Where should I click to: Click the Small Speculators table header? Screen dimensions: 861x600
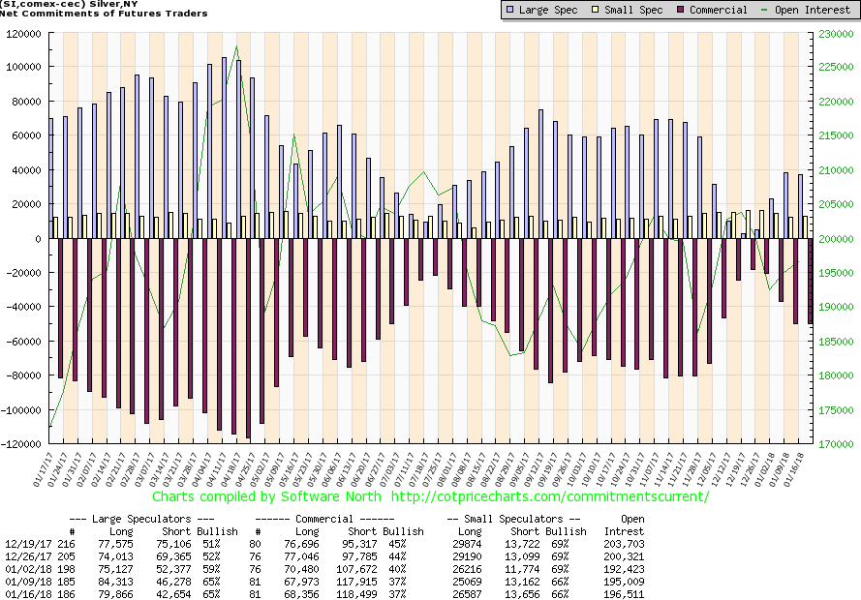(511, 519)
